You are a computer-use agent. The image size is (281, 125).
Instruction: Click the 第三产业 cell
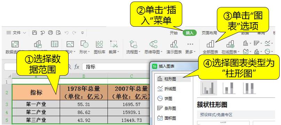click(36, 120)
